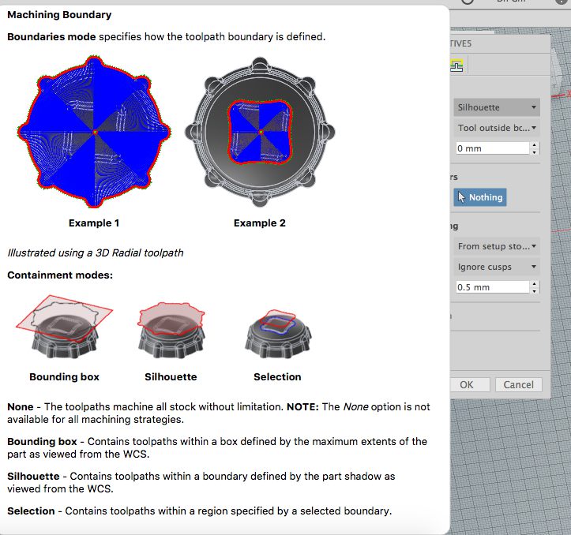
Task: Cancel the toolpath dialog
Action: pyautogui.click(x=519, y=385)
